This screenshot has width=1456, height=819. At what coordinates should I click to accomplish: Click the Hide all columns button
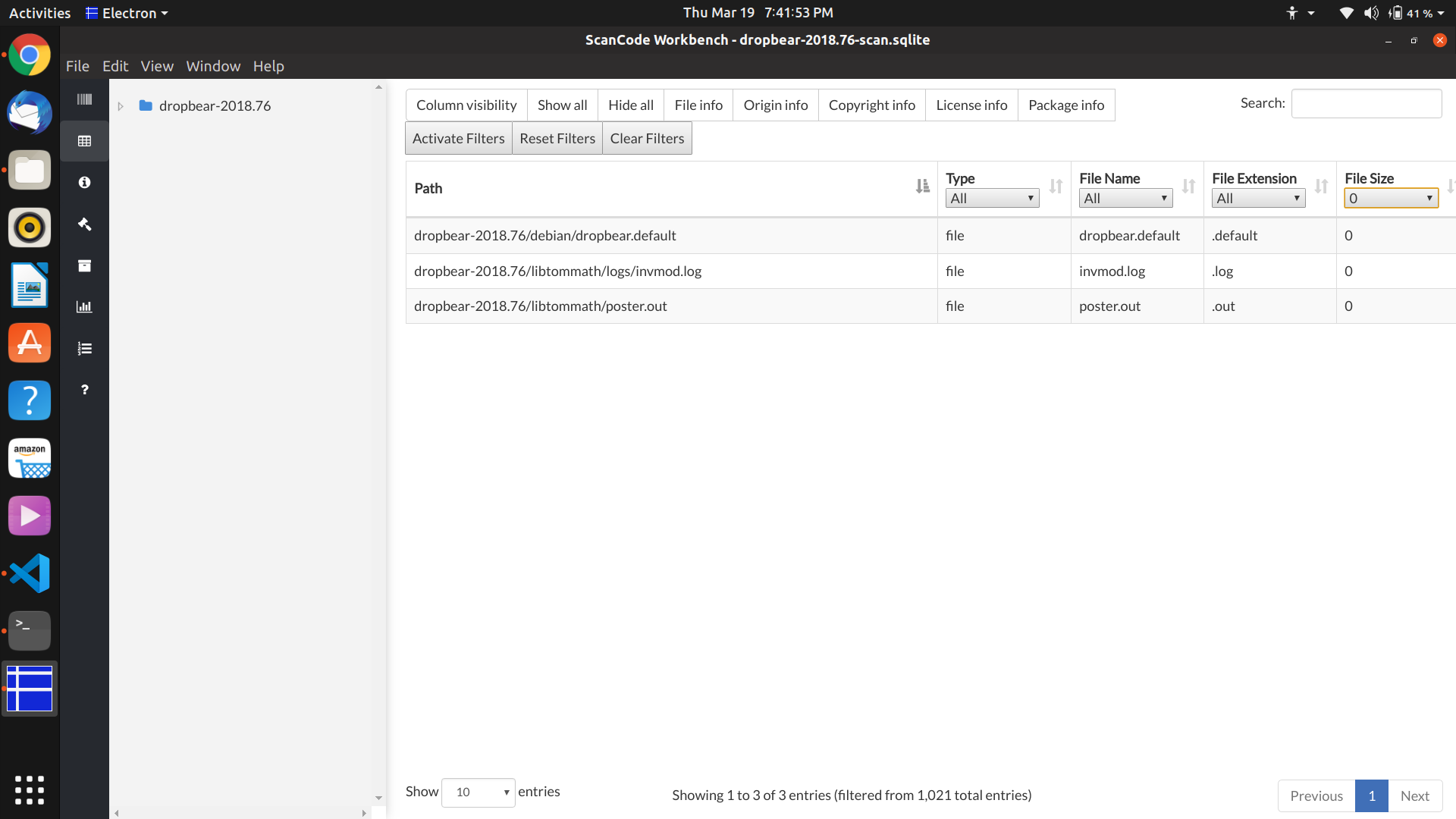pos(631,105)
